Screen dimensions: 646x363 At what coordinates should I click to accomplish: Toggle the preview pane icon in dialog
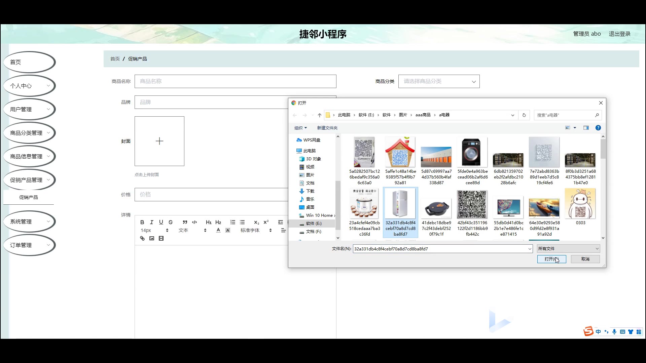click(586, 128)
